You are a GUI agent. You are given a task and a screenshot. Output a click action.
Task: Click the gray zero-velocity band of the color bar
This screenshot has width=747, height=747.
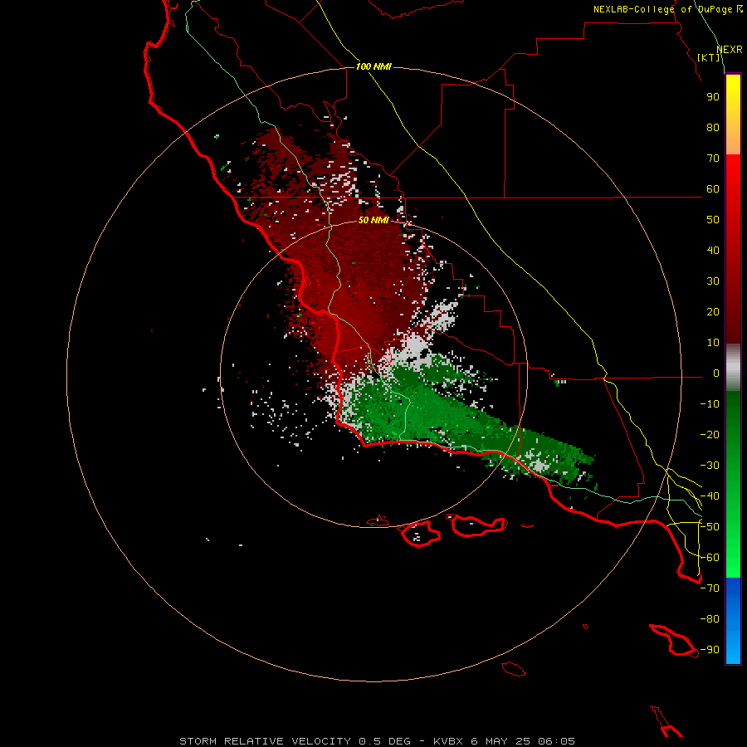733,368
